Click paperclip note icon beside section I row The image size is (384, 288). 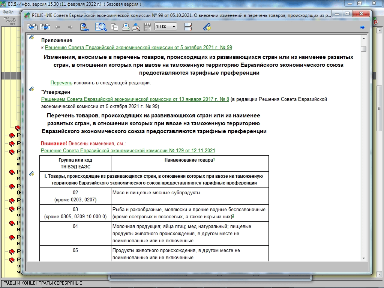click(31, 174)
